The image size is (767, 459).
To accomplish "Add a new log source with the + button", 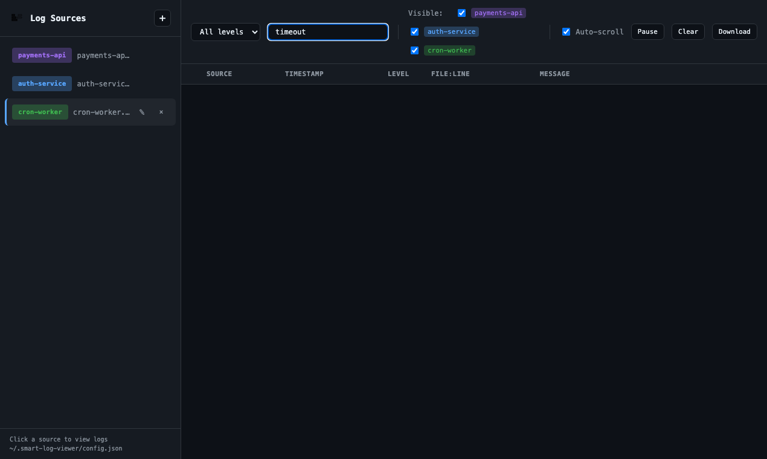I will (x=162, y=18).
